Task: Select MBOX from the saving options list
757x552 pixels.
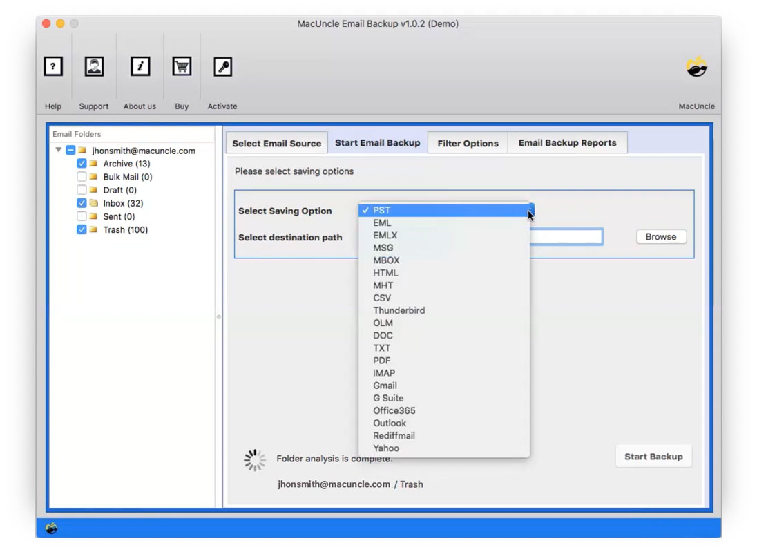Action: (388, 260)
